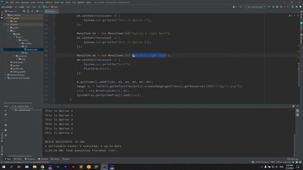Hide the Project panel with minus icon
This screenshot has height=170, width=303.
tap(41, 11)
